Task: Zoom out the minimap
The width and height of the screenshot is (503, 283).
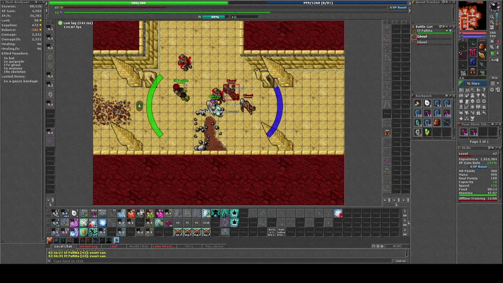Action: point(492,17)
